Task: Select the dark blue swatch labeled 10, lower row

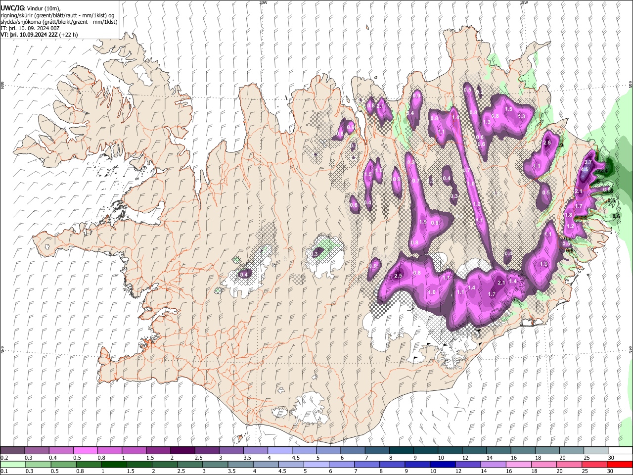Action: click(442, 465)
